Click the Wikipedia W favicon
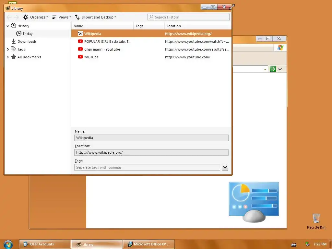Viewport: 332px width, 249px height. point(80,33)
